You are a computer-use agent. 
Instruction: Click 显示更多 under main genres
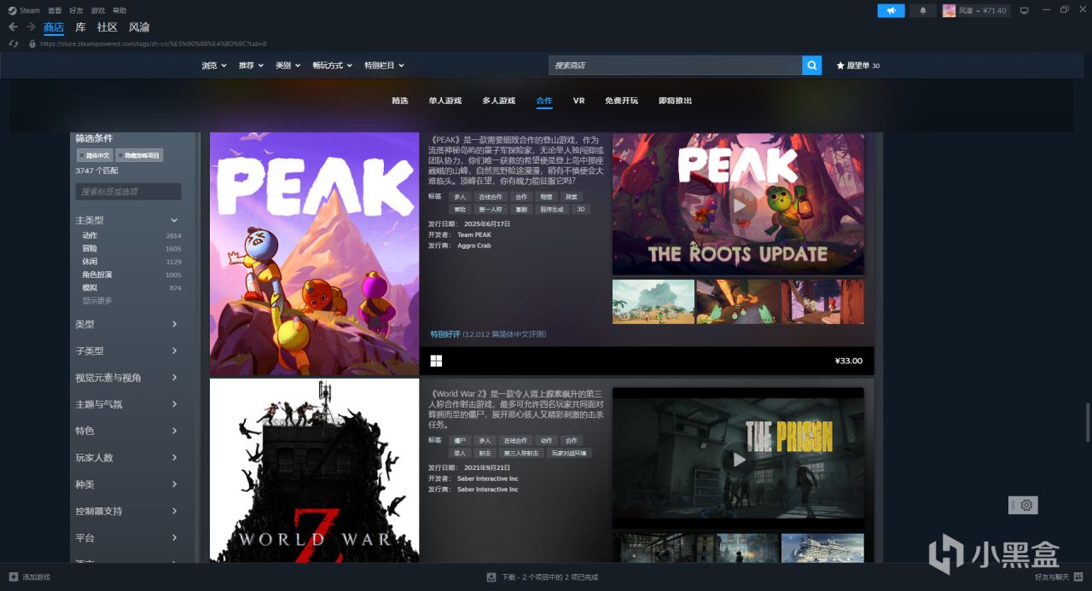[96, 301]
